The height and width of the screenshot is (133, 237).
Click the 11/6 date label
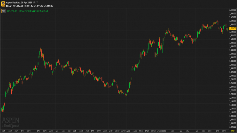(x=45, y=131)
